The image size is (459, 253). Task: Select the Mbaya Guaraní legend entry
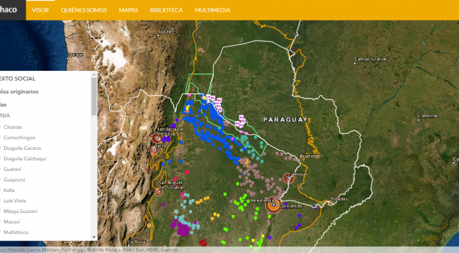tap(20, 211)
